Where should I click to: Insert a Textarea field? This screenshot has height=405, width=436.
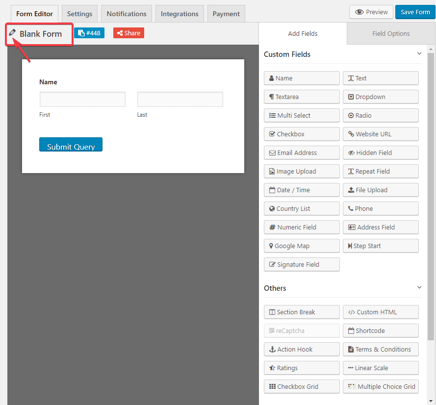pyautogui.click(x=302, y=97)
